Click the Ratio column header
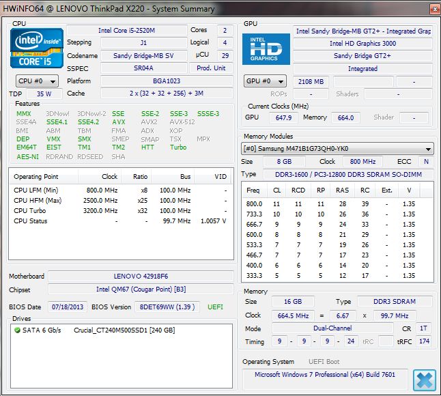The width and height of the screenshot is (441, 396). [137, 177]
